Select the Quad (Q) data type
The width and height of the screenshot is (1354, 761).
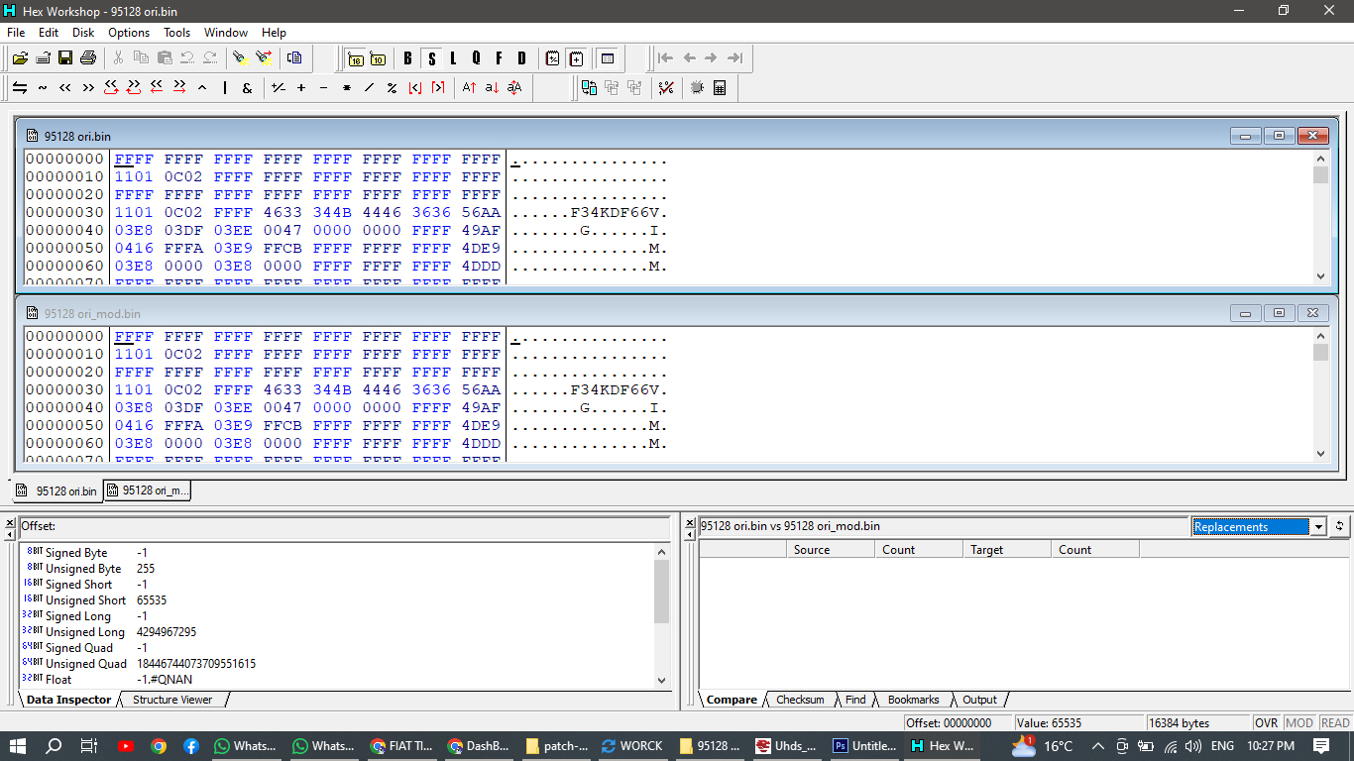(x=477, y=58)
